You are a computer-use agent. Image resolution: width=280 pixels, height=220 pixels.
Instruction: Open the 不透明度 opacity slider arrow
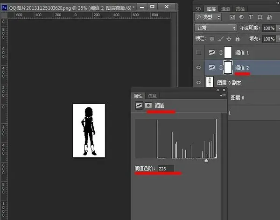click(x=278, y=28)
